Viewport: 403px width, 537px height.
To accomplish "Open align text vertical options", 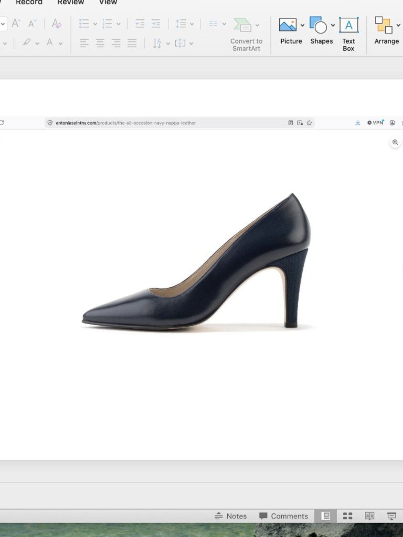I will (x=180, y=43).
